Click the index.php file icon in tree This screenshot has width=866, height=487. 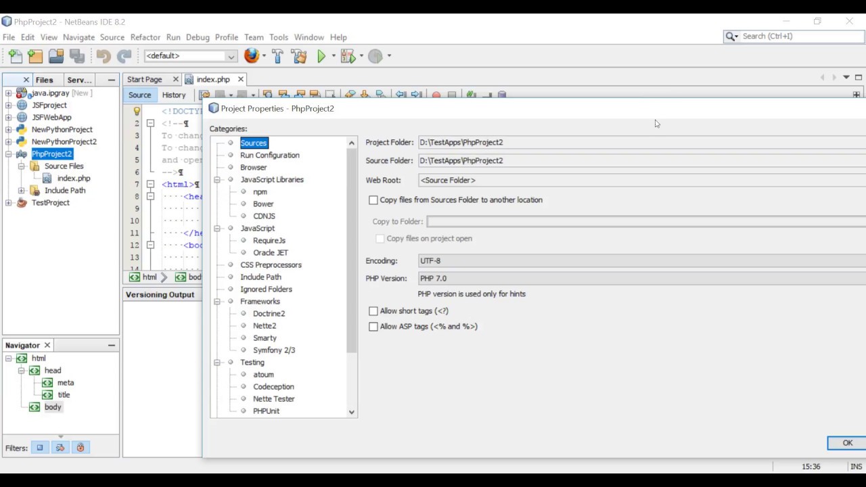pyautogui.click(x=47, y=179)
